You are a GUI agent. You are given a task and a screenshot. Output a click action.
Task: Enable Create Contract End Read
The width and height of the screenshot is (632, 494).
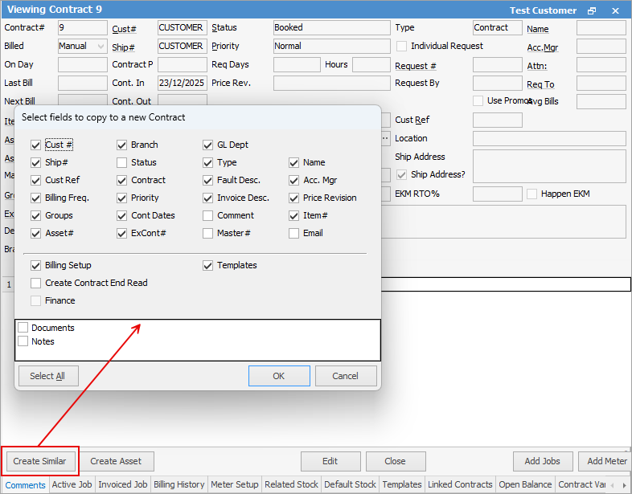point(36,283)
